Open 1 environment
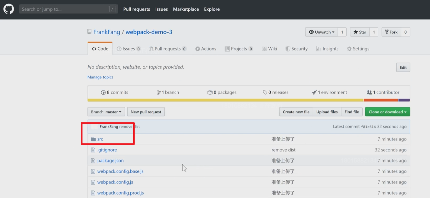 point(329,92)
